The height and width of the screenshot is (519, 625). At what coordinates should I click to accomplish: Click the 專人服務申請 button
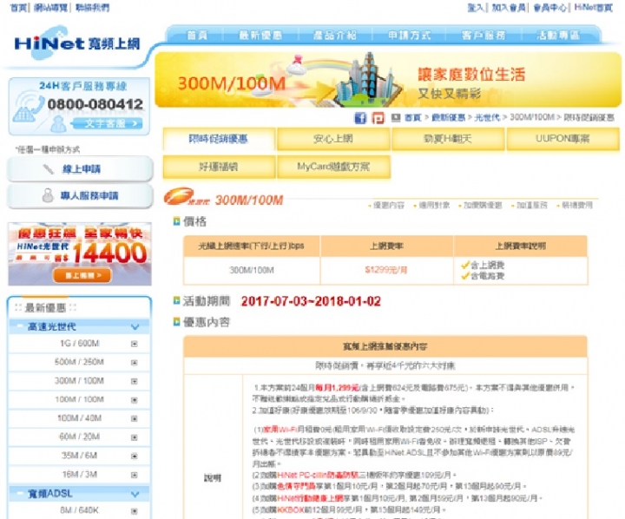(80, 196)
